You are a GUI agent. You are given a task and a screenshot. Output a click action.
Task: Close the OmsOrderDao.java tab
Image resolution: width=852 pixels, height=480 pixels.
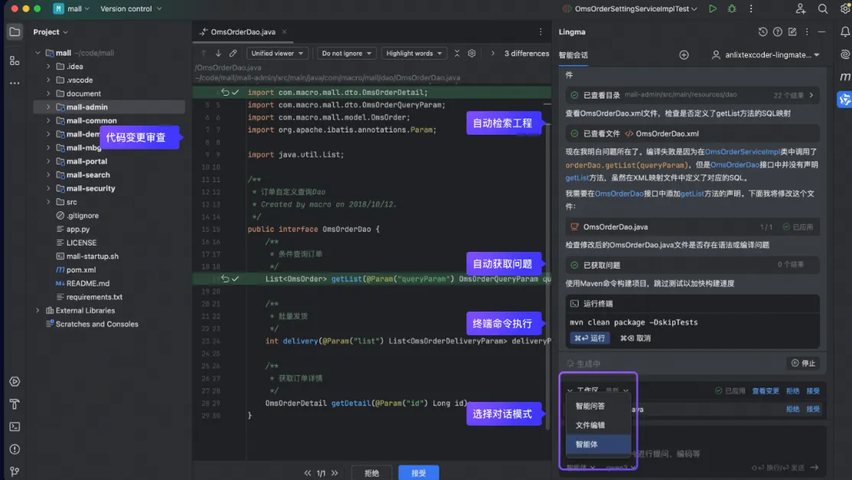coord(284,32)
